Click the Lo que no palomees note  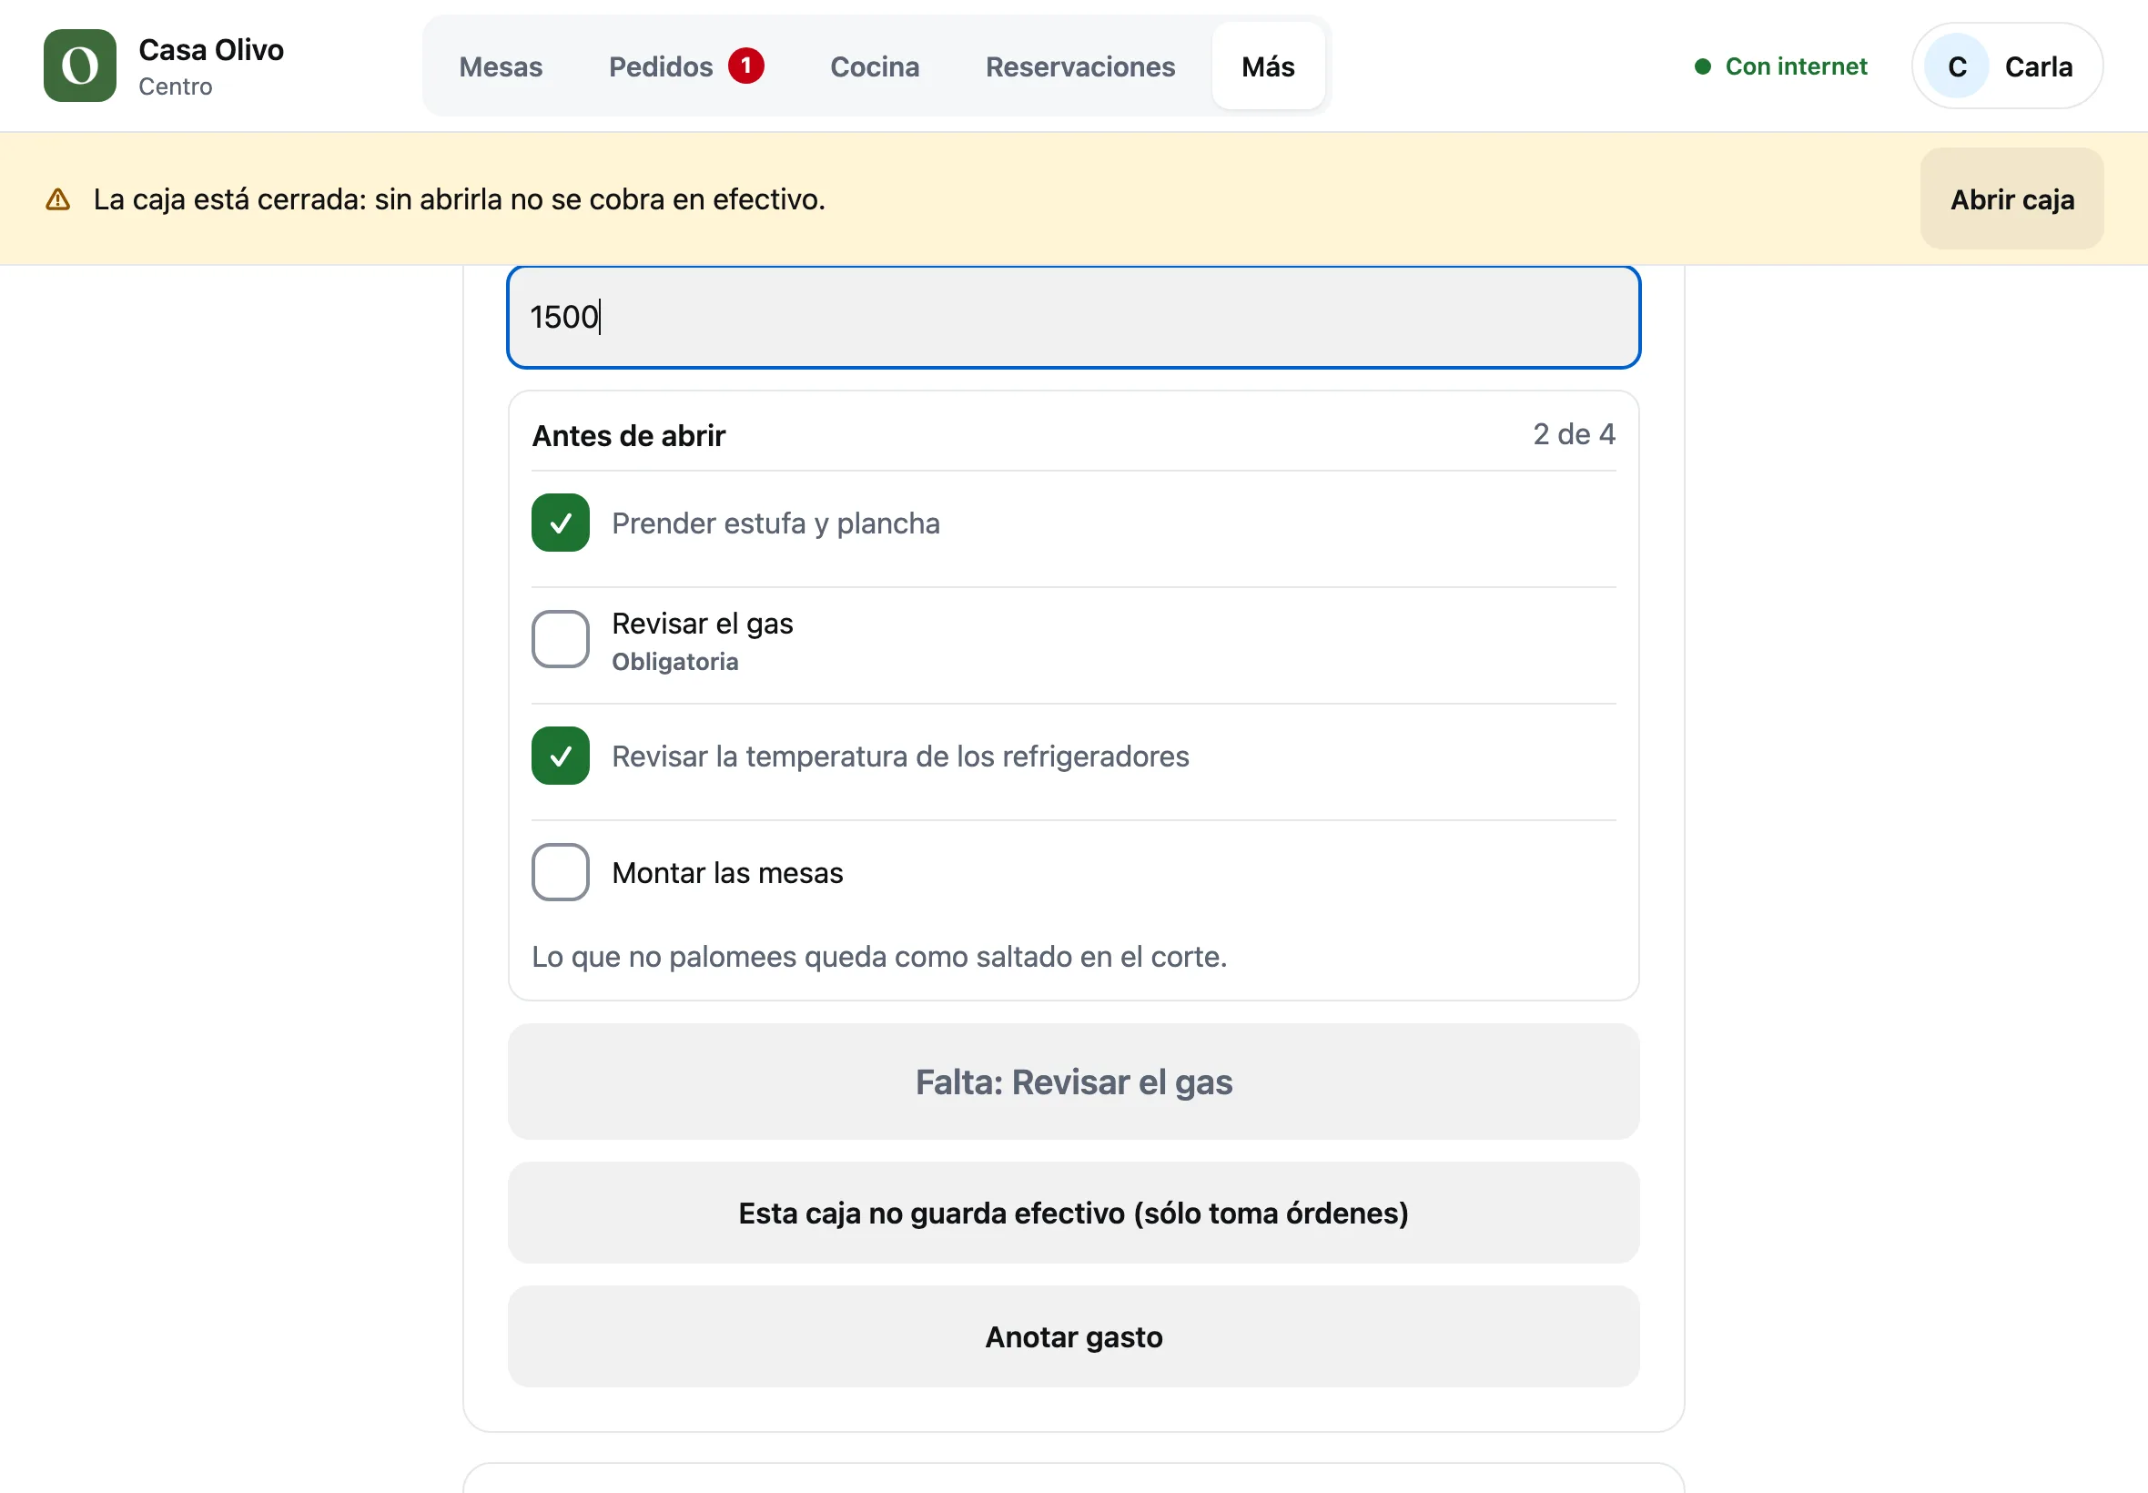coord(879,957)
